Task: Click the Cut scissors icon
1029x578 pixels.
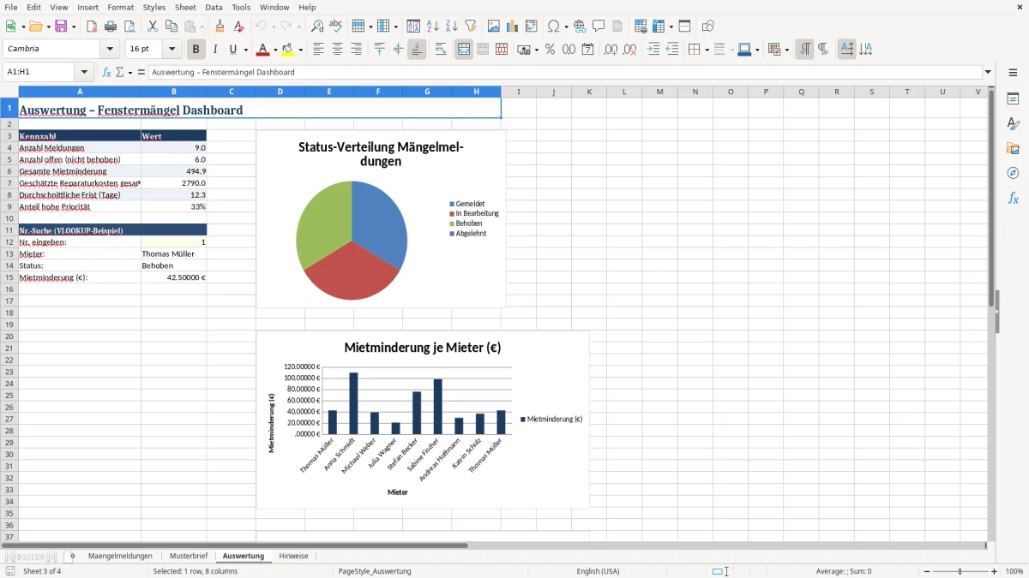Action: [x=153, y=27]
